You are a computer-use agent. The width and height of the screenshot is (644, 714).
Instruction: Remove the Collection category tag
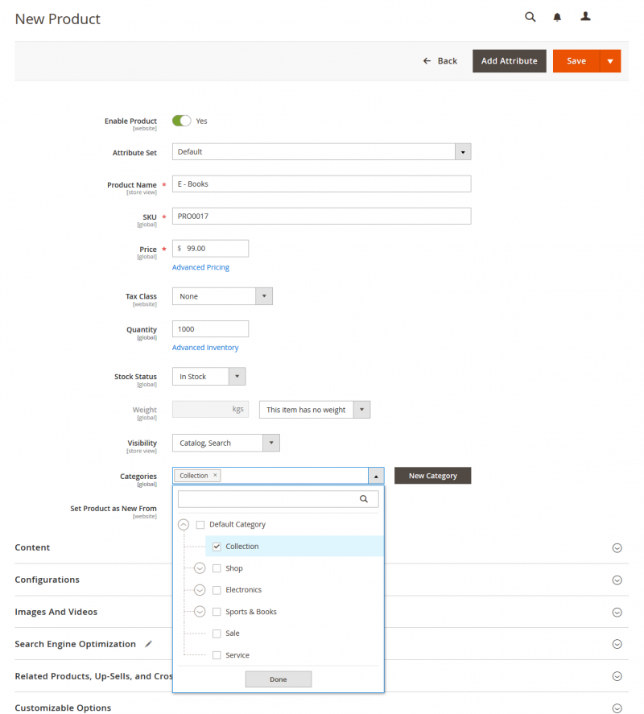pyautogui.click(x=215, y=475)
